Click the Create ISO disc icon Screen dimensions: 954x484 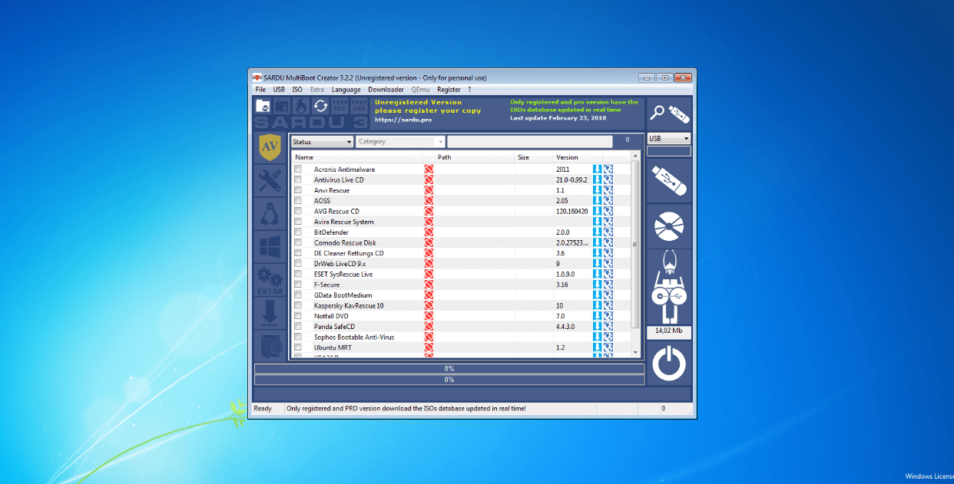pyautogui.click(x=669, y=226)
